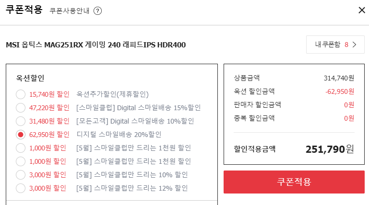Click the 디지털 스마일배송 20%할인 label
Image resolution: width=369 pixels, height=205 pixels.
pyautogui.click(x=119, y=135)
